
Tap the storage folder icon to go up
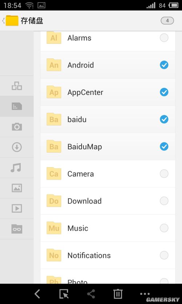pos(12,20)
